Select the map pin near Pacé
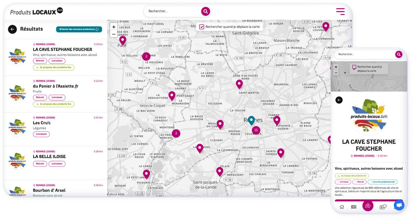414x220 pixels. 123,40
